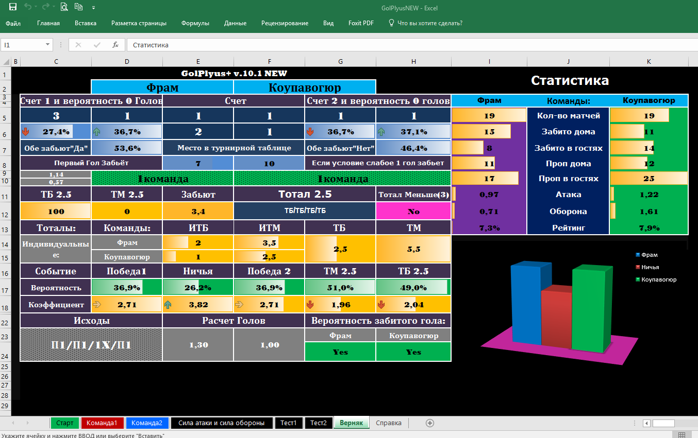
Task: Click the Коупавогюр team name cell
Action: [305, 87]
